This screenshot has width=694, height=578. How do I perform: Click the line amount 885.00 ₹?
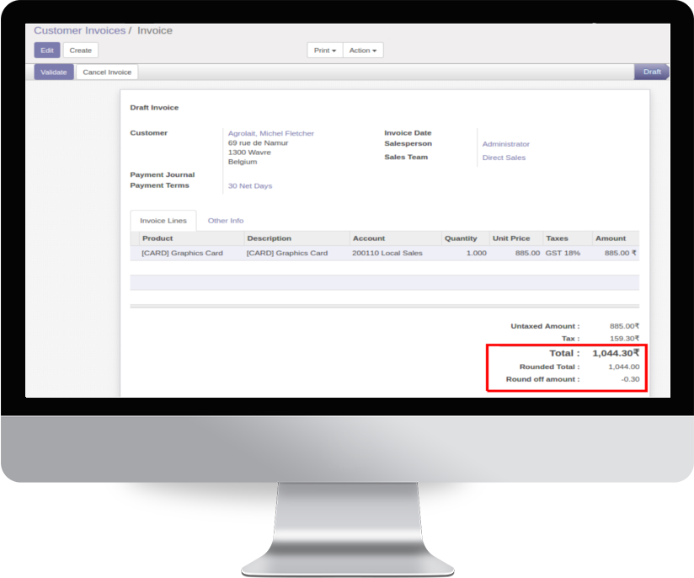[x=621, y=253]
